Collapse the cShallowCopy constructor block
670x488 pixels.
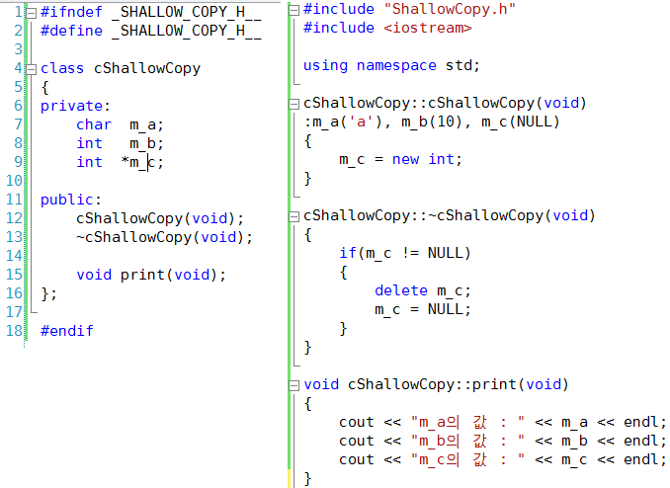pyautogui.click(x=293, y=104)
